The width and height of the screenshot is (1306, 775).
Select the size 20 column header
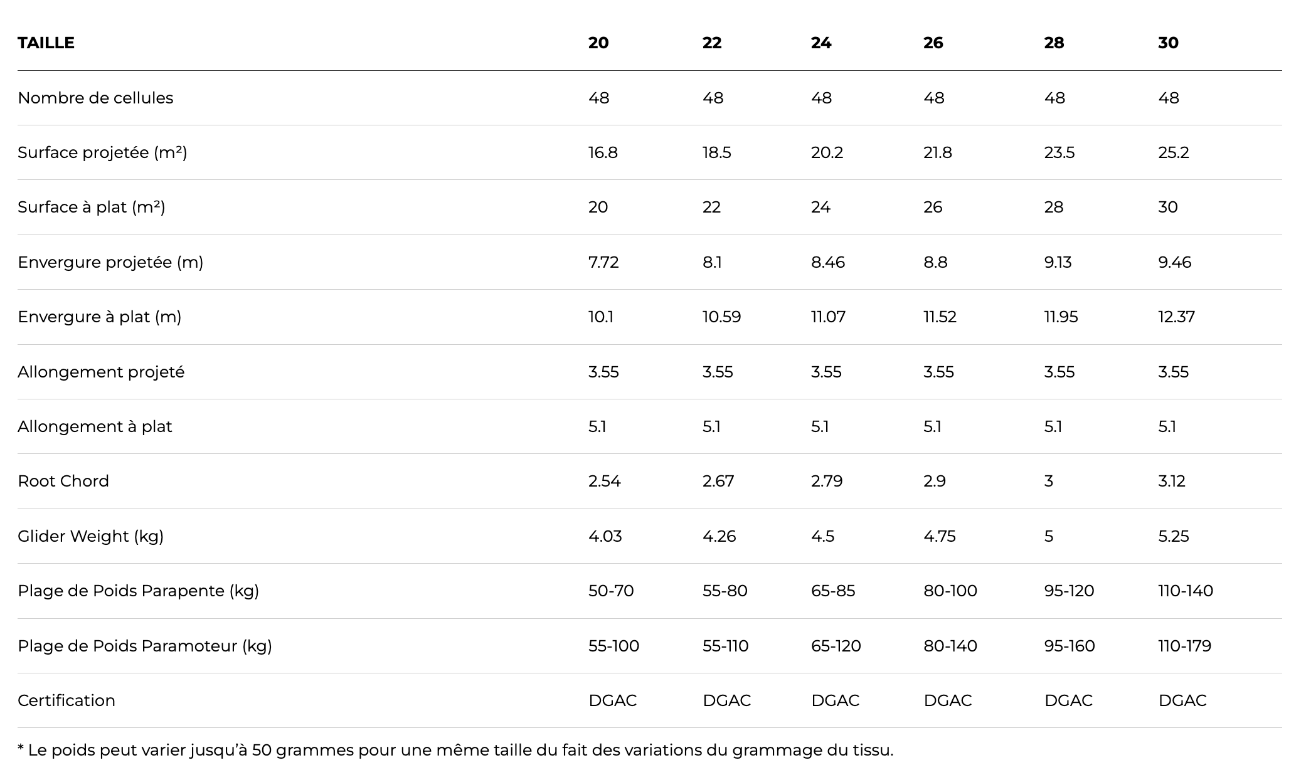coord(598,43)
